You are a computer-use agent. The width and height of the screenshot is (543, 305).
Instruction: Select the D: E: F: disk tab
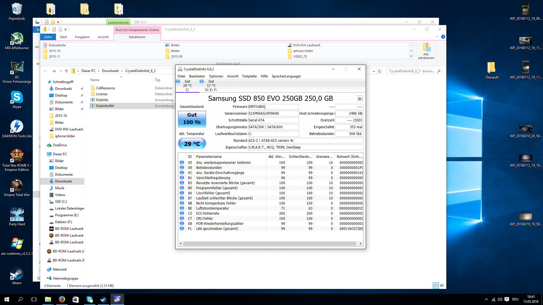(211, 86)
